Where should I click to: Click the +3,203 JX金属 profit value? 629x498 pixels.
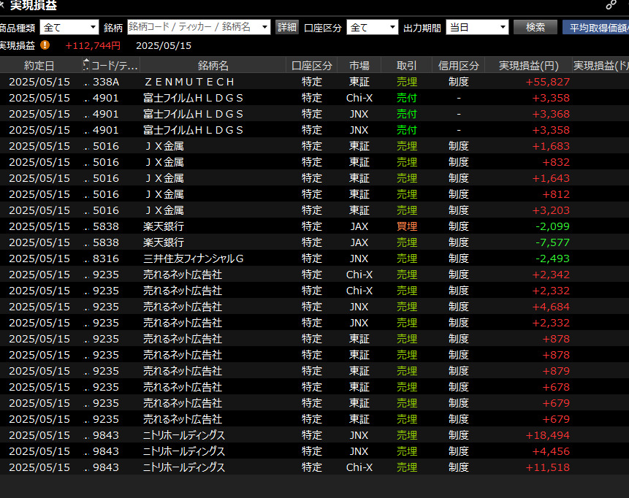[x=551, y=210]
